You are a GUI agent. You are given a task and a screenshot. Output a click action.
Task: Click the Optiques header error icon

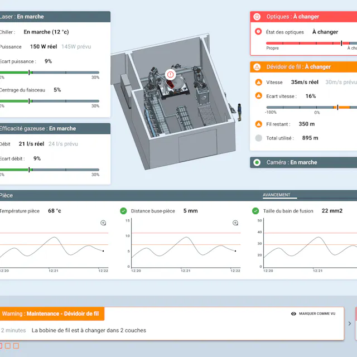pos(257,17)
